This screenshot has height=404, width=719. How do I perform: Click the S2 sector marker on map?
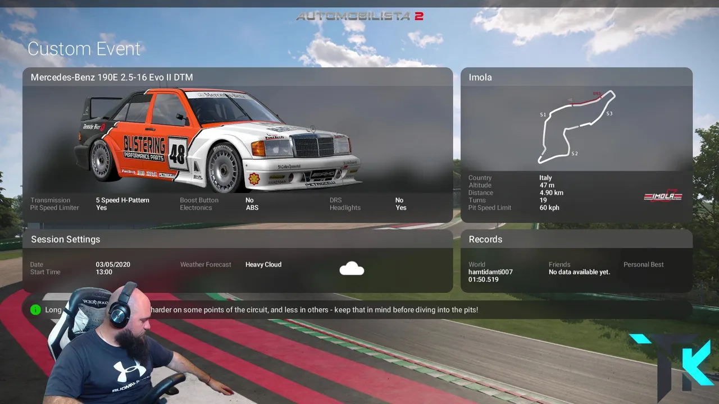[x=575, y=153]
